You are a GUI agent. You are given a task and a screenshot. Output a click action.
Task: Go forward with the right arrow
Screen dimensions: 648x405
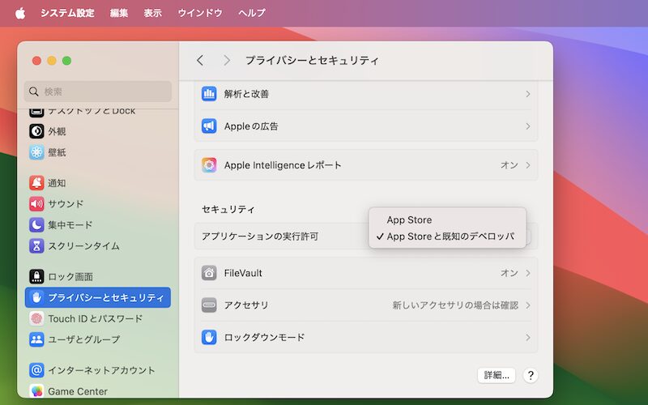coord(227,60)
